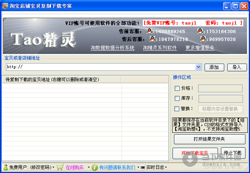
Task: Maximize the window
Action: click(x=236, y=6)
